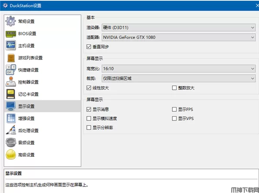The image size is (259, 193).
Task: Open the 音频设置 speaker icon
Action: pyautogui.click(x=11, y=142)
